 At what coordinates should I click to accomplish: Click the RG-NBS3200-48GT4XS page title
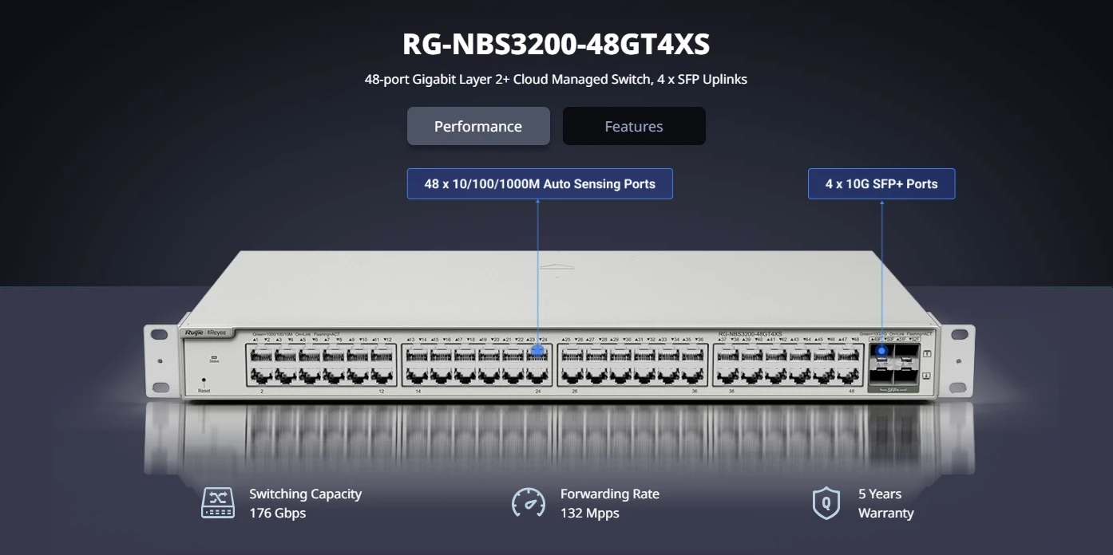pyautogui.click(x=556, y=45)
